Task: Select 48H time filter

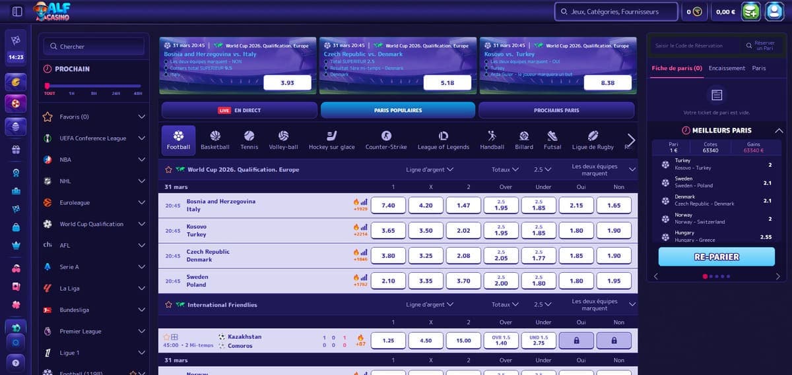Action: point(138,94)
